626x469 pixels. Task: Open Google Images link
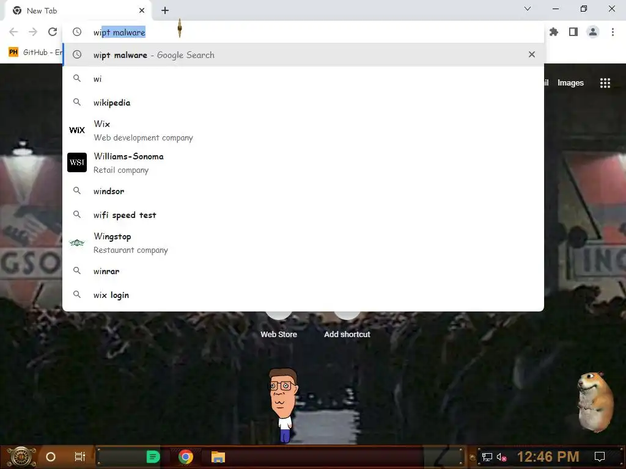570,82
